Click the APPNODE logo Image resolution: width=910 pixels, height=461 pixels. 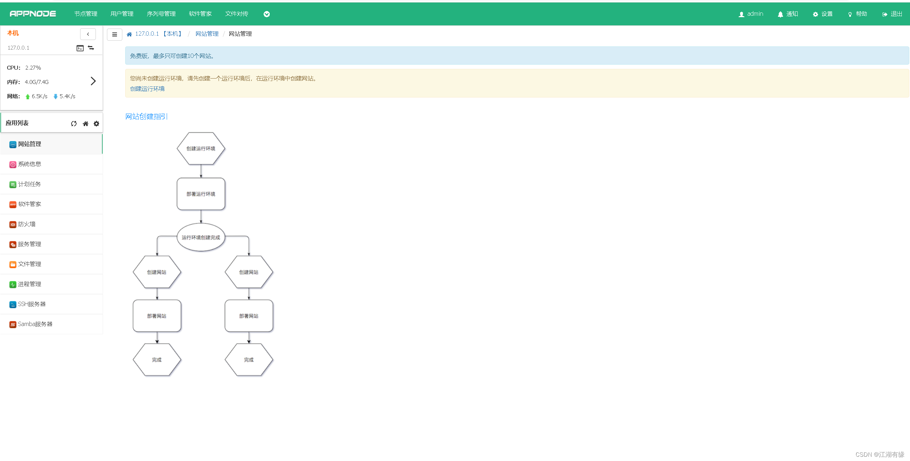tap(33, 14)
